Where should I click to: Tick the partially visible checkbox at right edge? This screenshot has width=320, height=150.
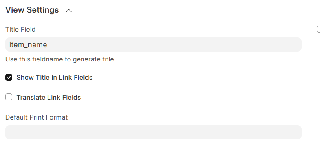coord(318,29)
